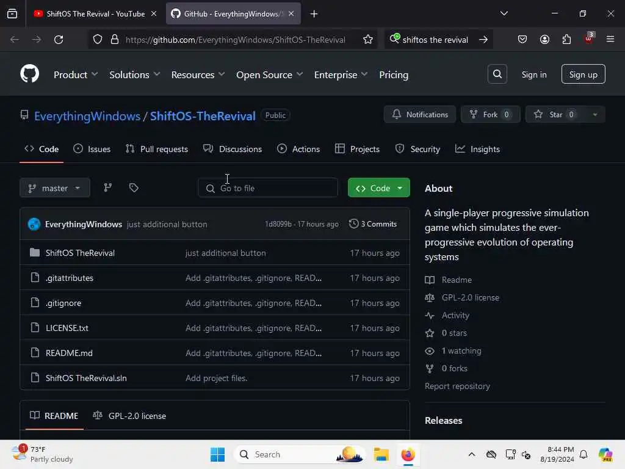
Task: Expand the Resources menu
Action: pyautogui.click(x=198, y=75)
